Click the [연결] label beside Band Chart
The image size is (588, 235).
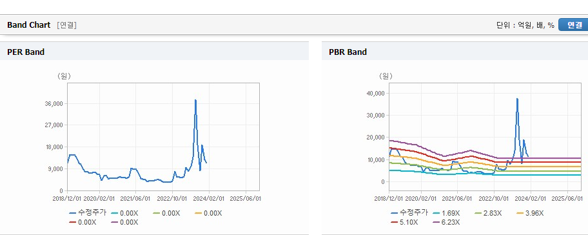67,25
